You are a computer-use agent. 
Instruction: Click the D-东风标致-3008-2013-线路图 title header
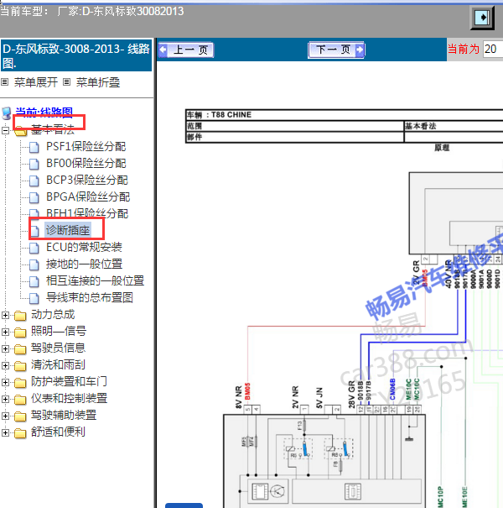76,55
